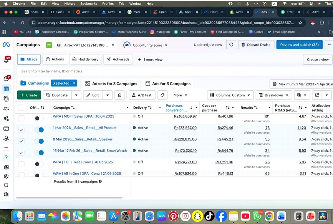
Task: Open the Campaigns table grid sidebar icon
Action: click(x=6, y=89)
